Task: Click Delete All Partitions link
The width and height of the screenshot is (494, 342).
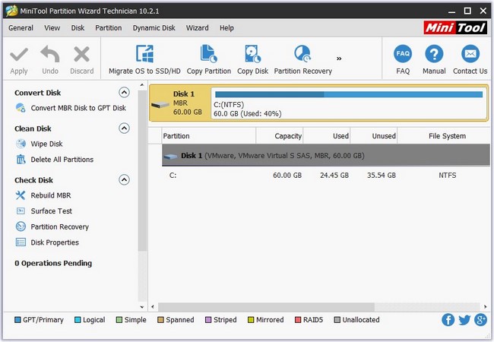Action: click(x=62, y=160)
